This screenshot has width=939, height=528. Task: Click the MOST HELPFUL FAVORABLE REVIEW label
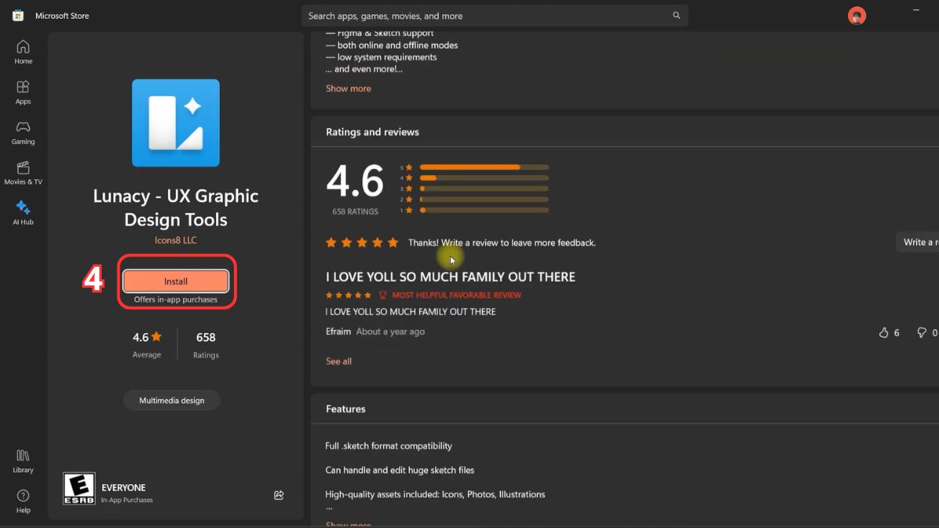456,295
